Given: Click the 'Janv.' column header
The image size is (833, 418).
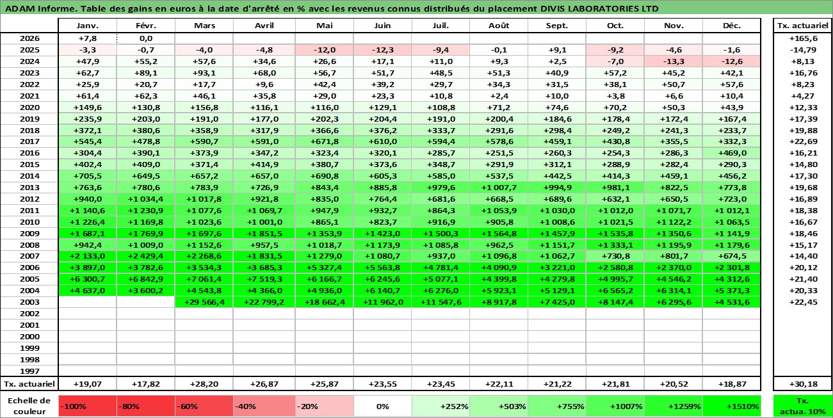Looking at the screenshot, I should click(x=87, y=26).
